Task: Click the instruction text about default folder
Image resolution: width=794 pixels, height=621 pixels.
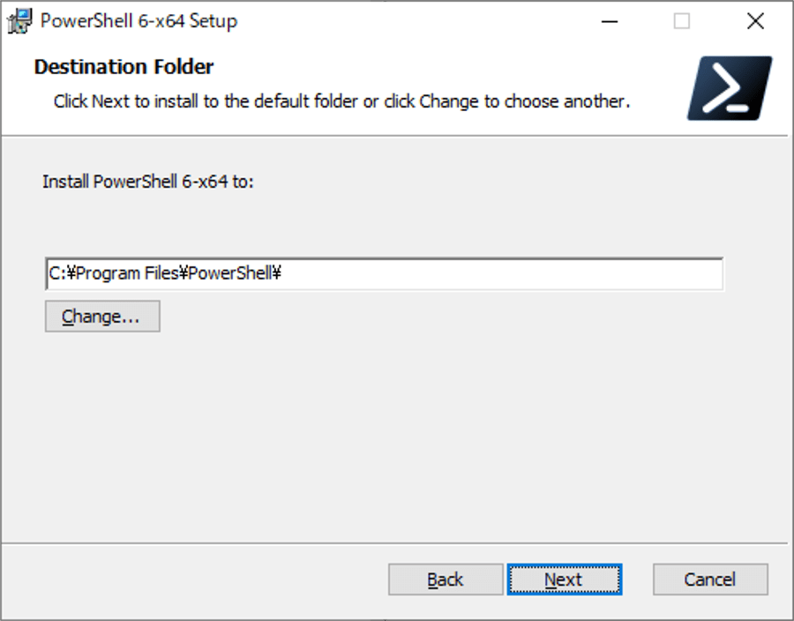Action: click(341, 101)
